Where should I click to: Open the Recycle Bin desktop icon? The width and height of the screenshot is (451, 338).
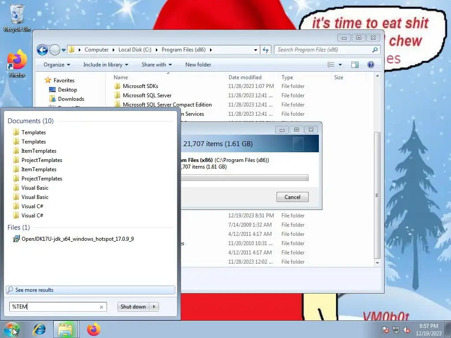pyautogui.click(x=17, y=18)
